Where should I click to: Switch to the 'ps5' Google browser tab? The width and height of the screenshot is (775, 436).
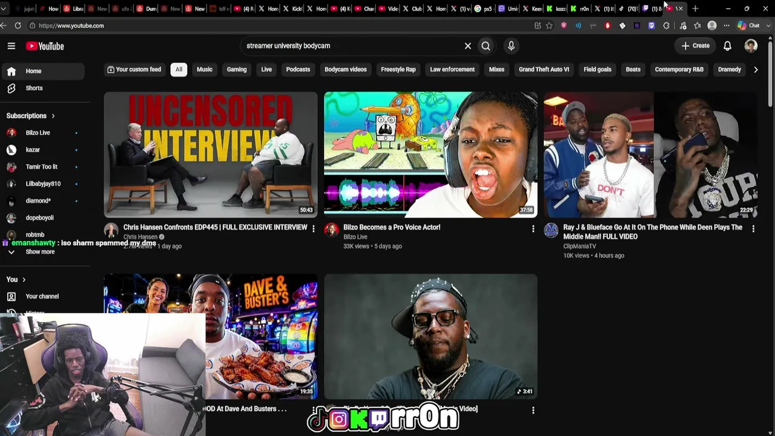click(x=484, y=8)
